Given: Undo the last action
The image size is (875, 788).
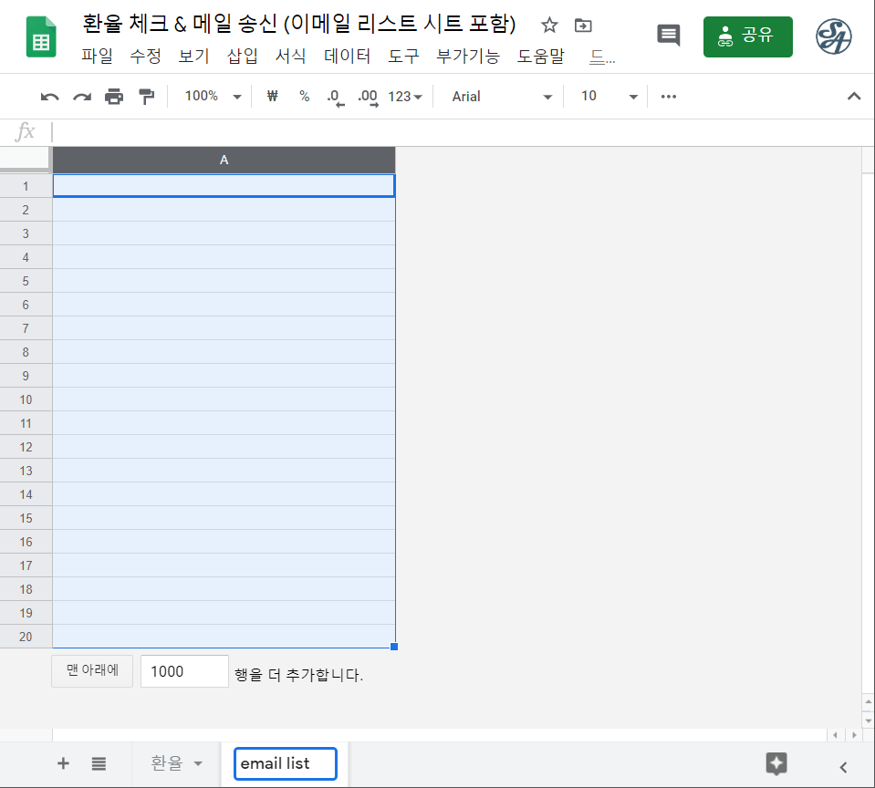Looking at the screenshot, I should coord(48,96).
